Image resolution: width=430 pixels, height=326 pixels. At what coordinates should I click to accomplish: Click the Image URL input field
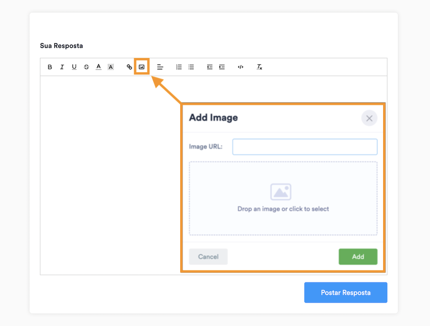click(305, 147)
